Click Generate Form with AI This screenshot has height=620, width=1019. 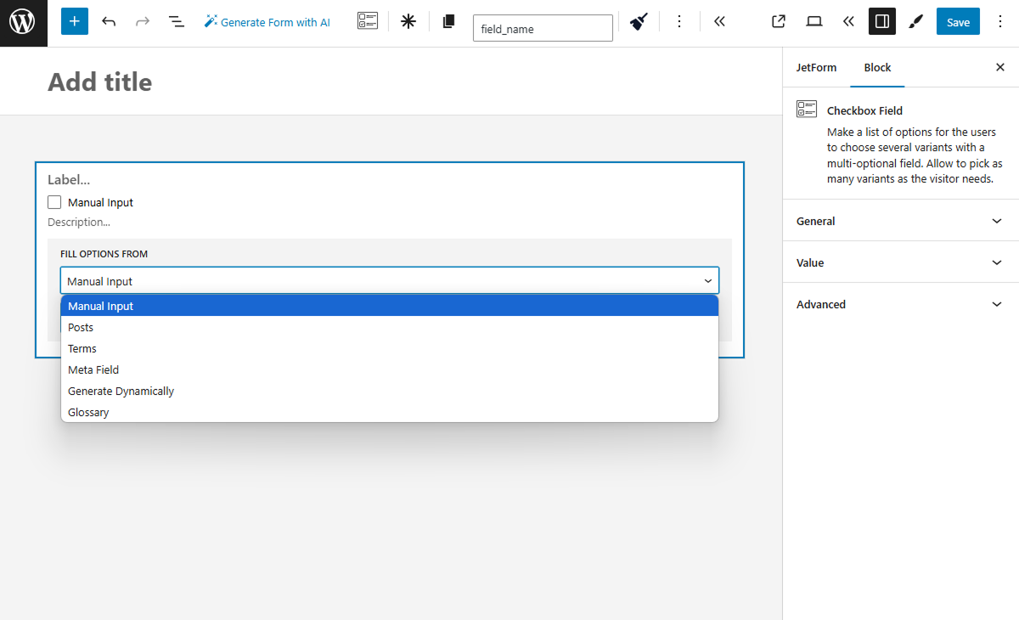click(267, 22)
